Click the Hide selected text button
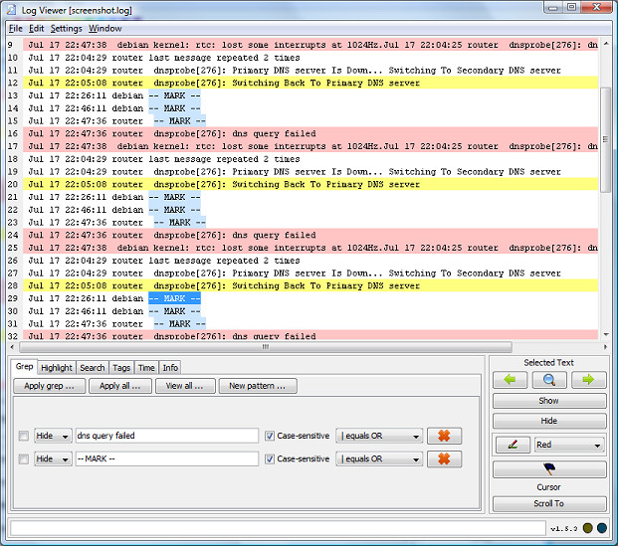618x546 pixels. coord(549,421)
